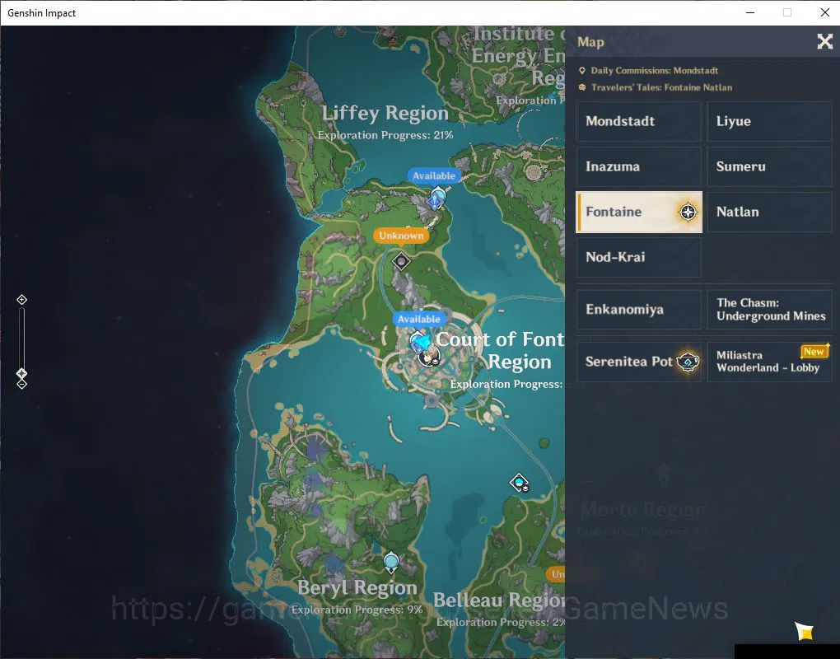This screenshot has width=840, height=659.
Task: Click the yellow pin icon bottom right
Action: pyautogui.click(x=804, y=631)
